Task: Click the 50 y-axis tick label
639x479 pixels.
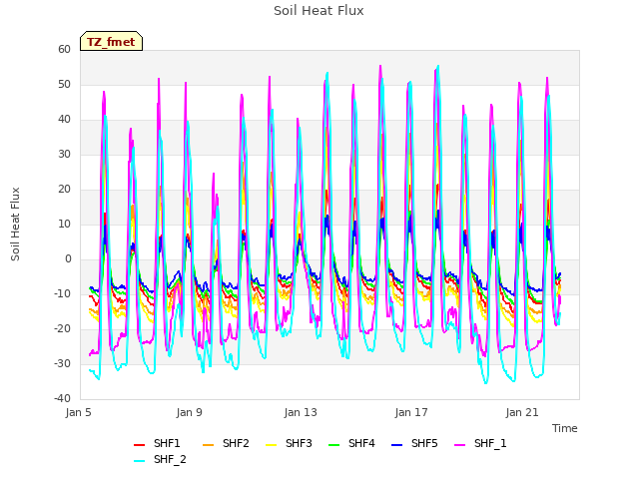Action: (64, 84)
